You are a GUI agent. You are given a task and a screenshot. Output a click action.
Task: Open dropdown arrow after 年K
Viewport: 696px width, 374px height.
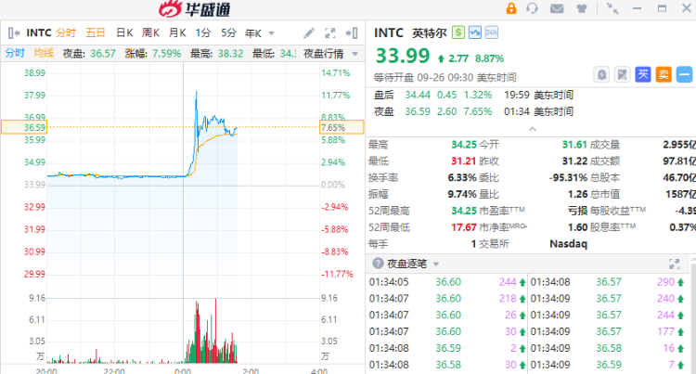coord(271,33)
